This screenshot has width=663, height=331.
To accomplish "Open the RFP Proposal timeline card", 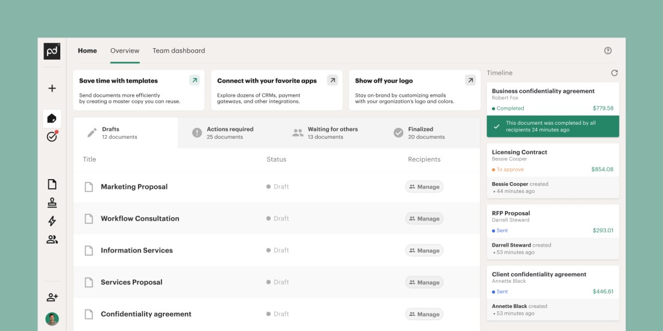I will pos(553,232).
